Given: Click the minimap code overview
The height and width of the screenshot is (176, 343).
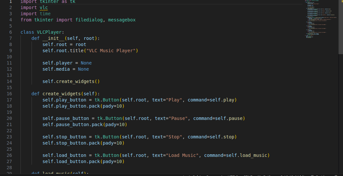Looking at the screenshot, I should click(321, 20).
